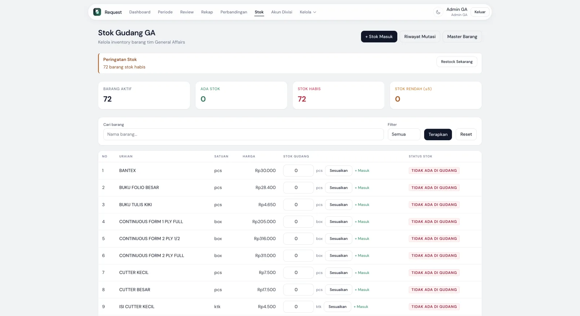
Task: Click Sesuaikan for BANTEX row
Action: coord(339,171)
